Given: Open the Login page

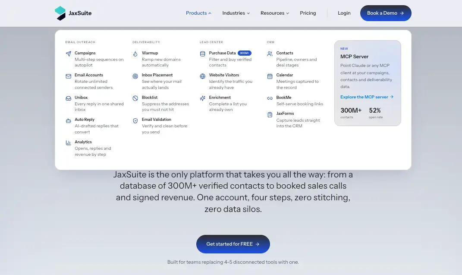Looking at the screenshot, I should click(344, 13).
